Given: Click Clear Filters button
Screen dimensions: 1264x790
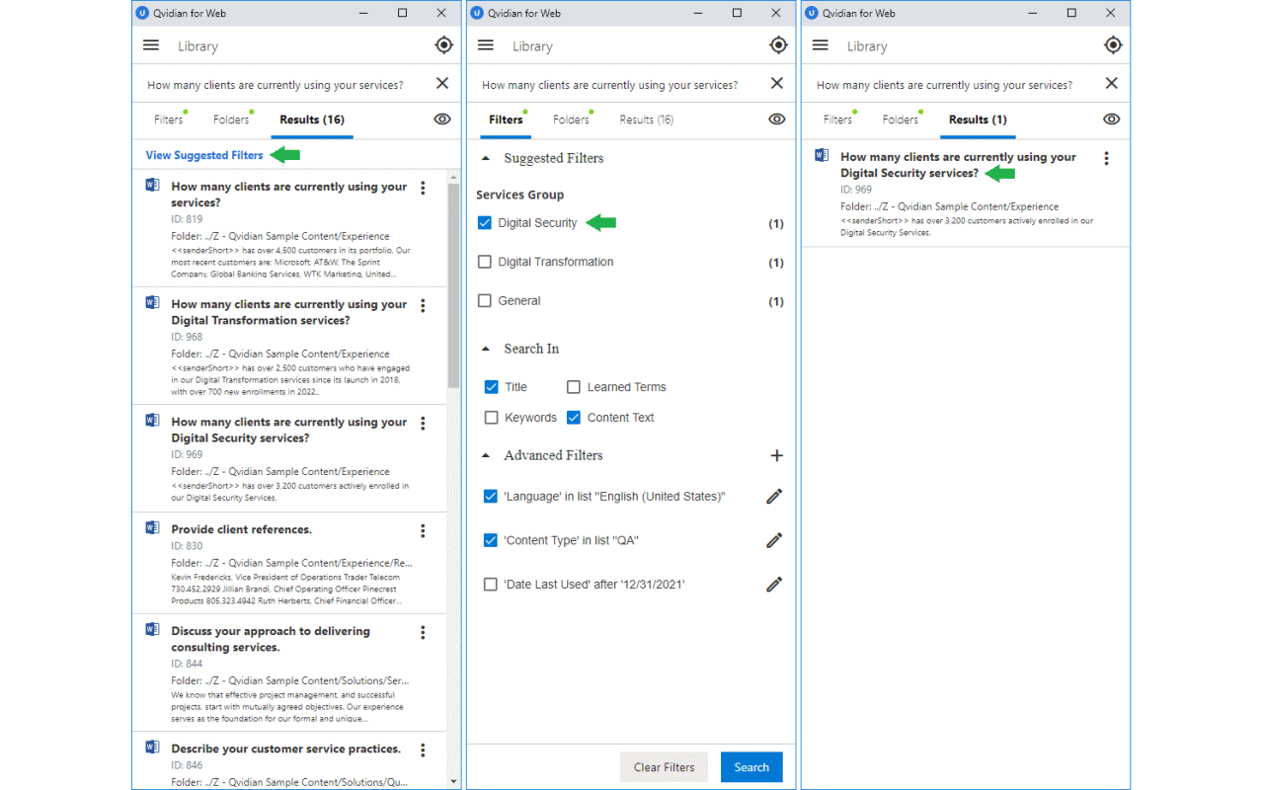Looking at the screenshot, I should pos(664,767).
